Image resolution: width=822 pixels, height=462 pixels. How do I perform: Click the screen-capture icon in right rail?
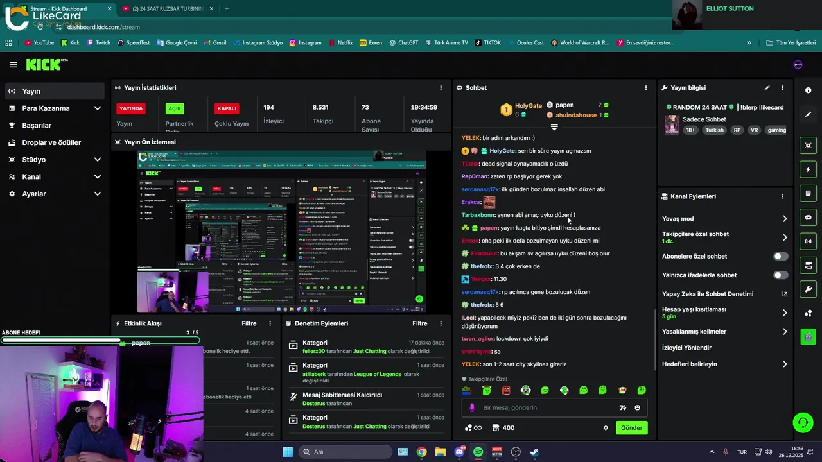(808, 146)
